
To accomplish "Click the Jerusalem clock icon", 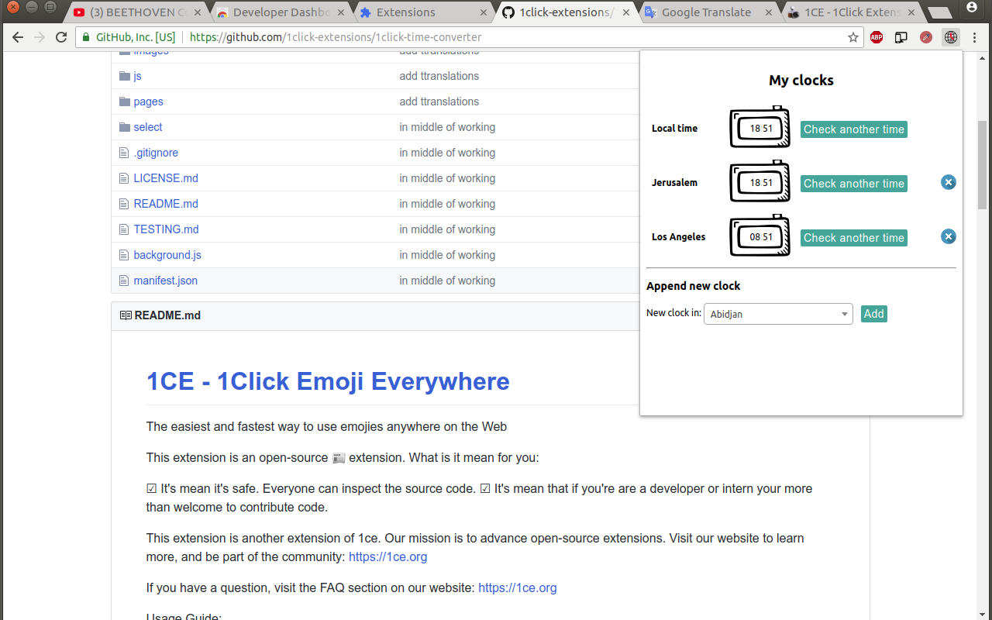I will (759, 182).
